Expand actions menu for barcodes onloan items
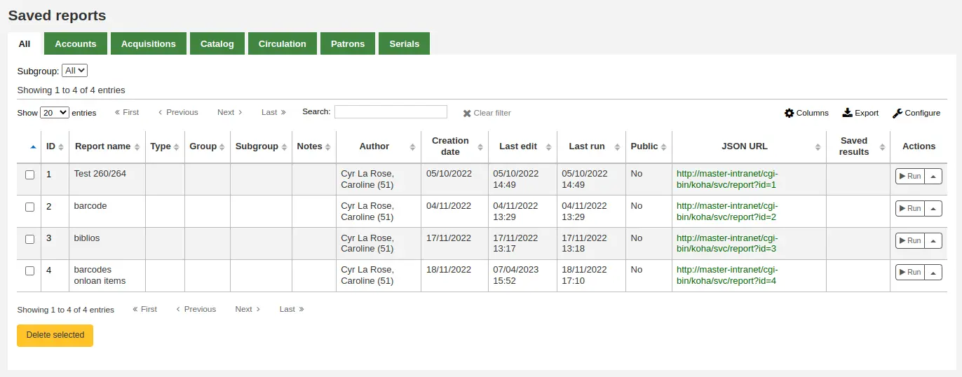The height and width of the screenshot is (377, 962). [x=933, y=273]
